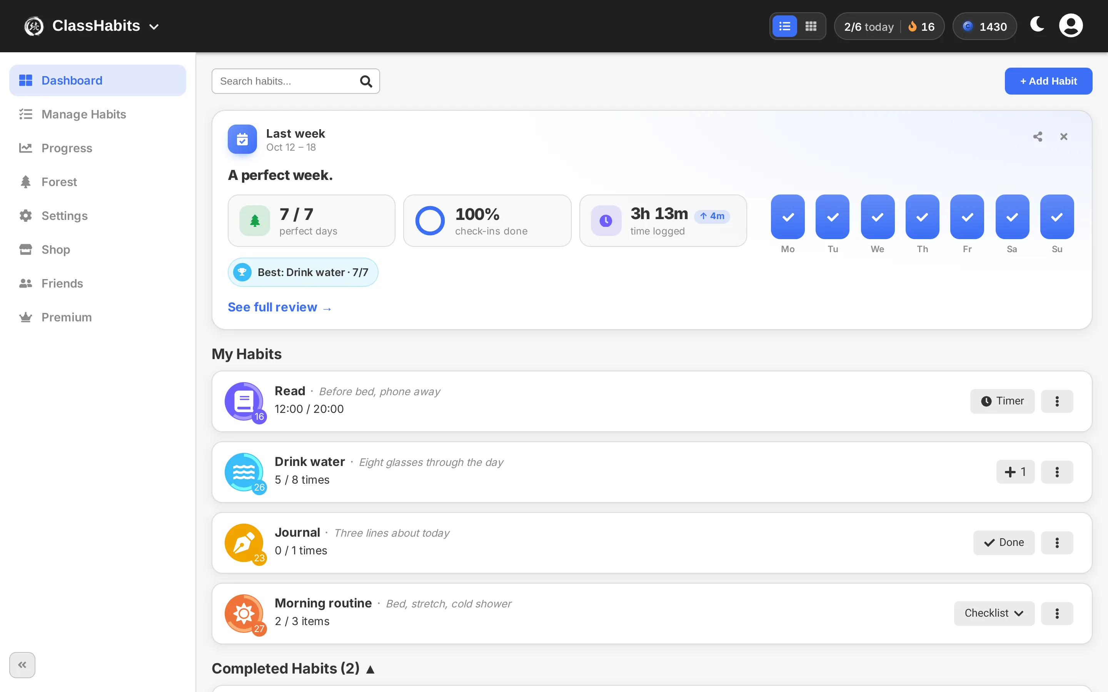Screen dimensions: 1108x692
Task: Click the search magnifier icon
Action: pos(366,81)
